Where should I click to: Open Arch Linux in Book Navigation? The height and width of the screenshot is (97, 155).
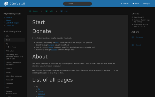[14, 51]
